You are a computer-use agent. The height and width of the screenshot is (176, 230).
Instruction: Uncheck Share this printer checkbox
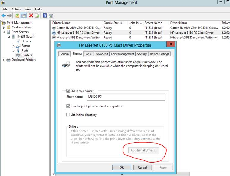pos(68,91)
